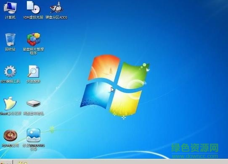Viewport: 228px width, 164px height.
Task: Open the Start menu button
Action: click(x=6, y=162)
